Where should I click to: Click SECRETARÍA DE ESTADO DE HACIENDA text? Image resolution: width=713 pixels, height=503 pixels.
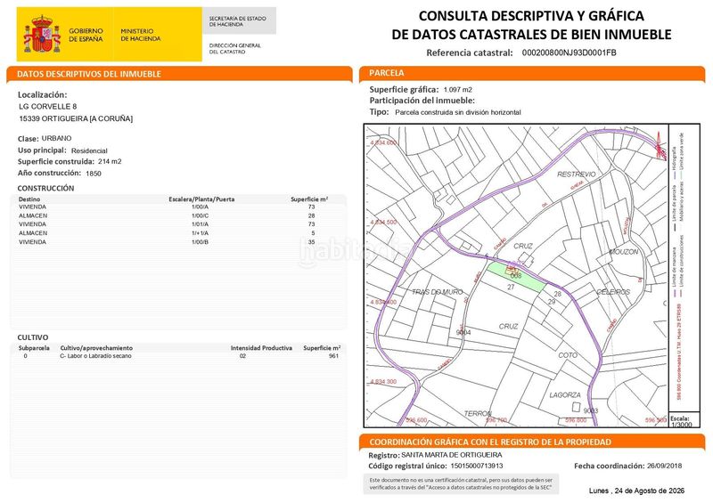(237, 21)
